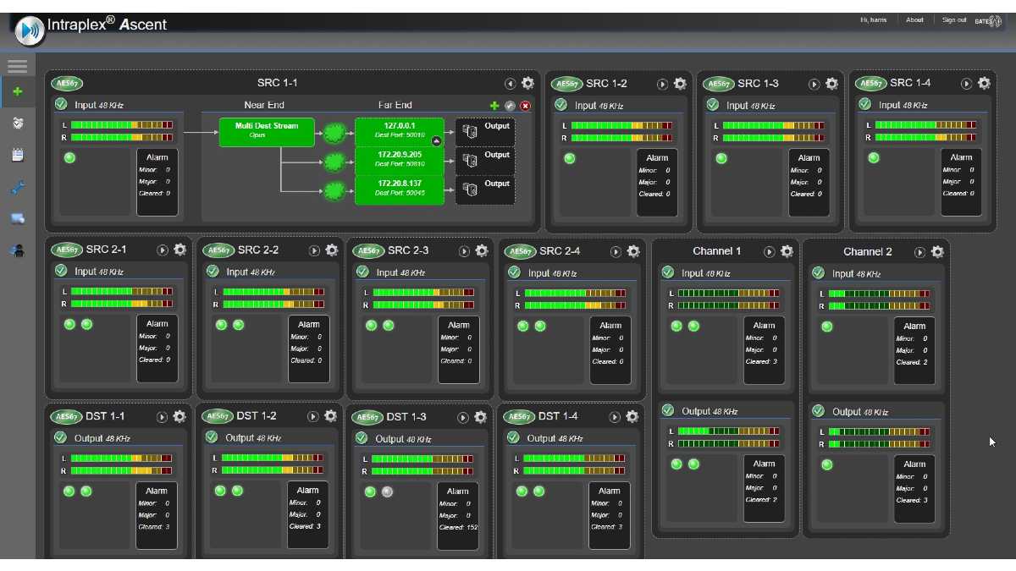This screenshot has width=1016, height=571.
Task: Select the Multi Dest Stream Opus block
Action: coord(267,132)
